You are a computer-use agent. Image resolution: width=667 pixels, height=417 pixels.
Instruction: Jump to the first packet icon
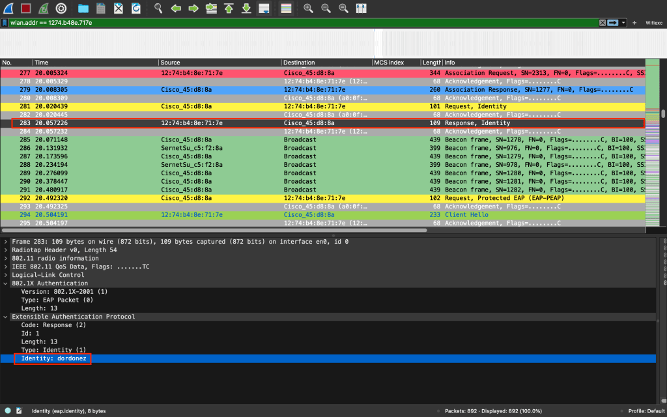pos(229,8)
